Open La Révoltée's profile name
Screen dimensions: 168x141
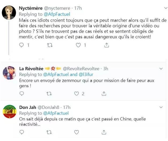[x=30, y=68]
